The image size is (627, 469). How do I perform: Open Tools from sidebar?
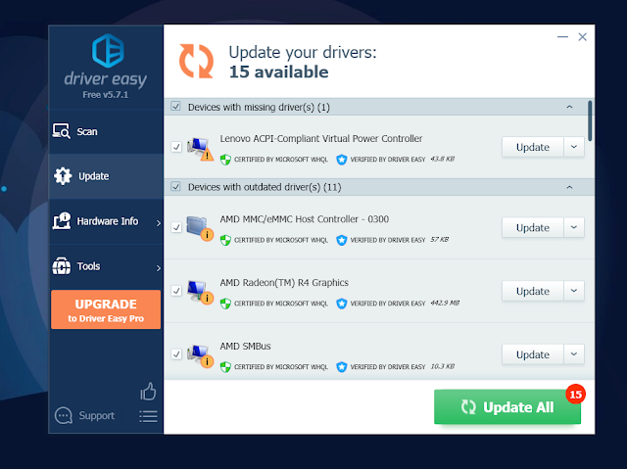tap(106, 266)
